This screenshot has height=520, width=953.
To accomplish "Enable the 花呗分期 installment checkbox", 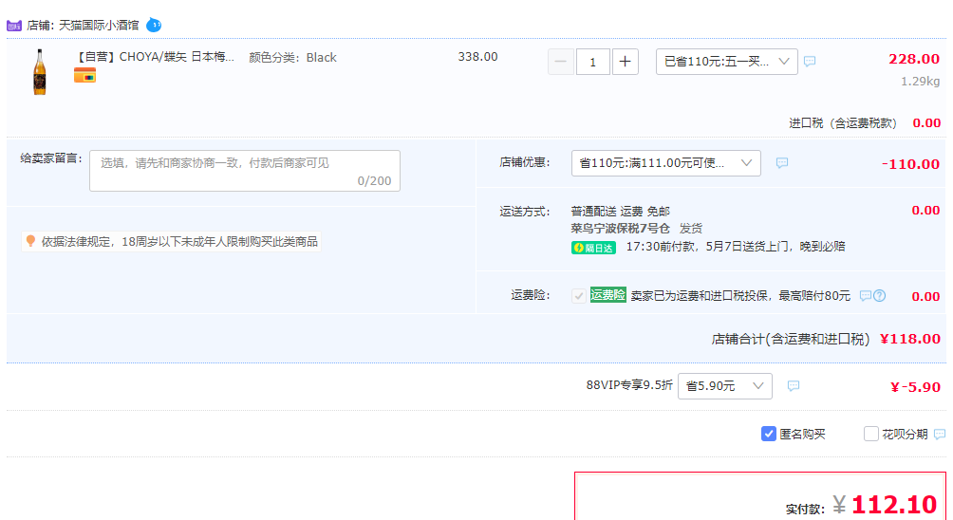I will [x=871, y=434].
